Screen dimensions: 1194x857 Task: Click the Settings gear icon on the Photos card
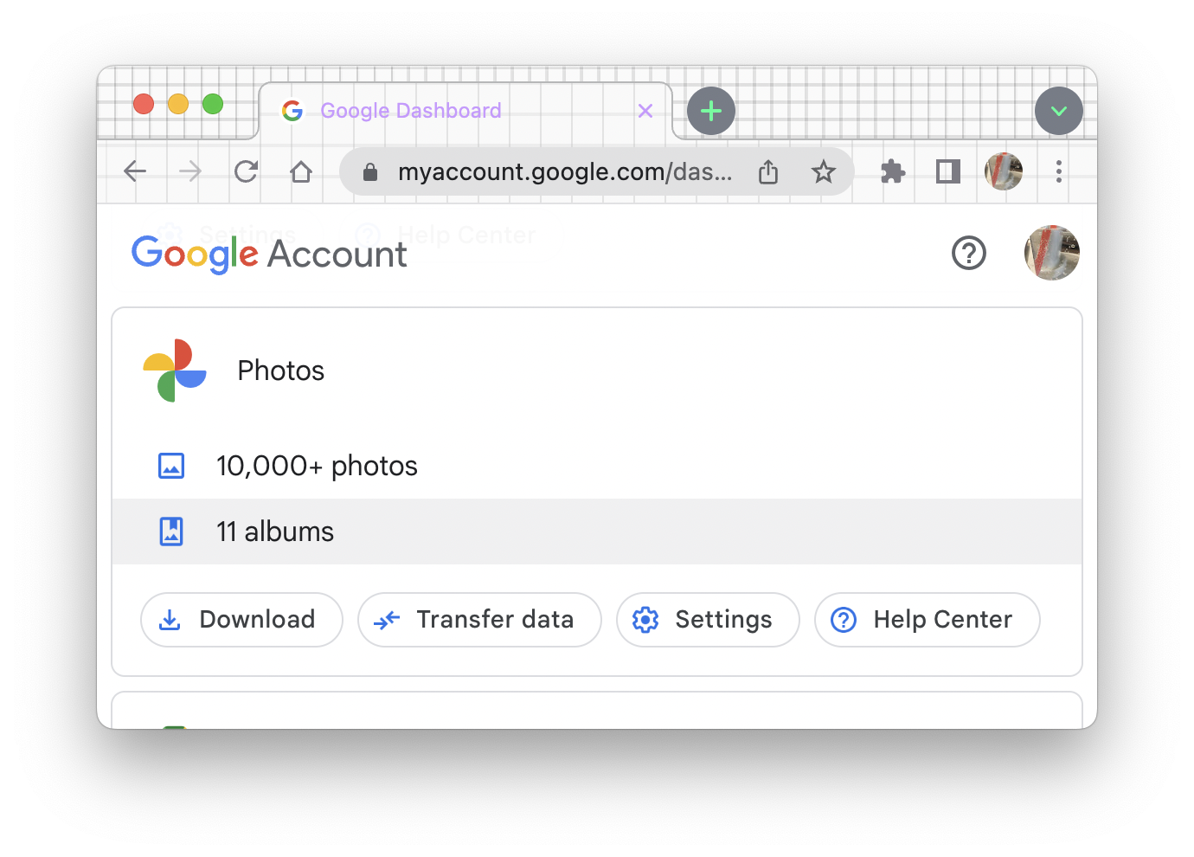tap(645, 620)
